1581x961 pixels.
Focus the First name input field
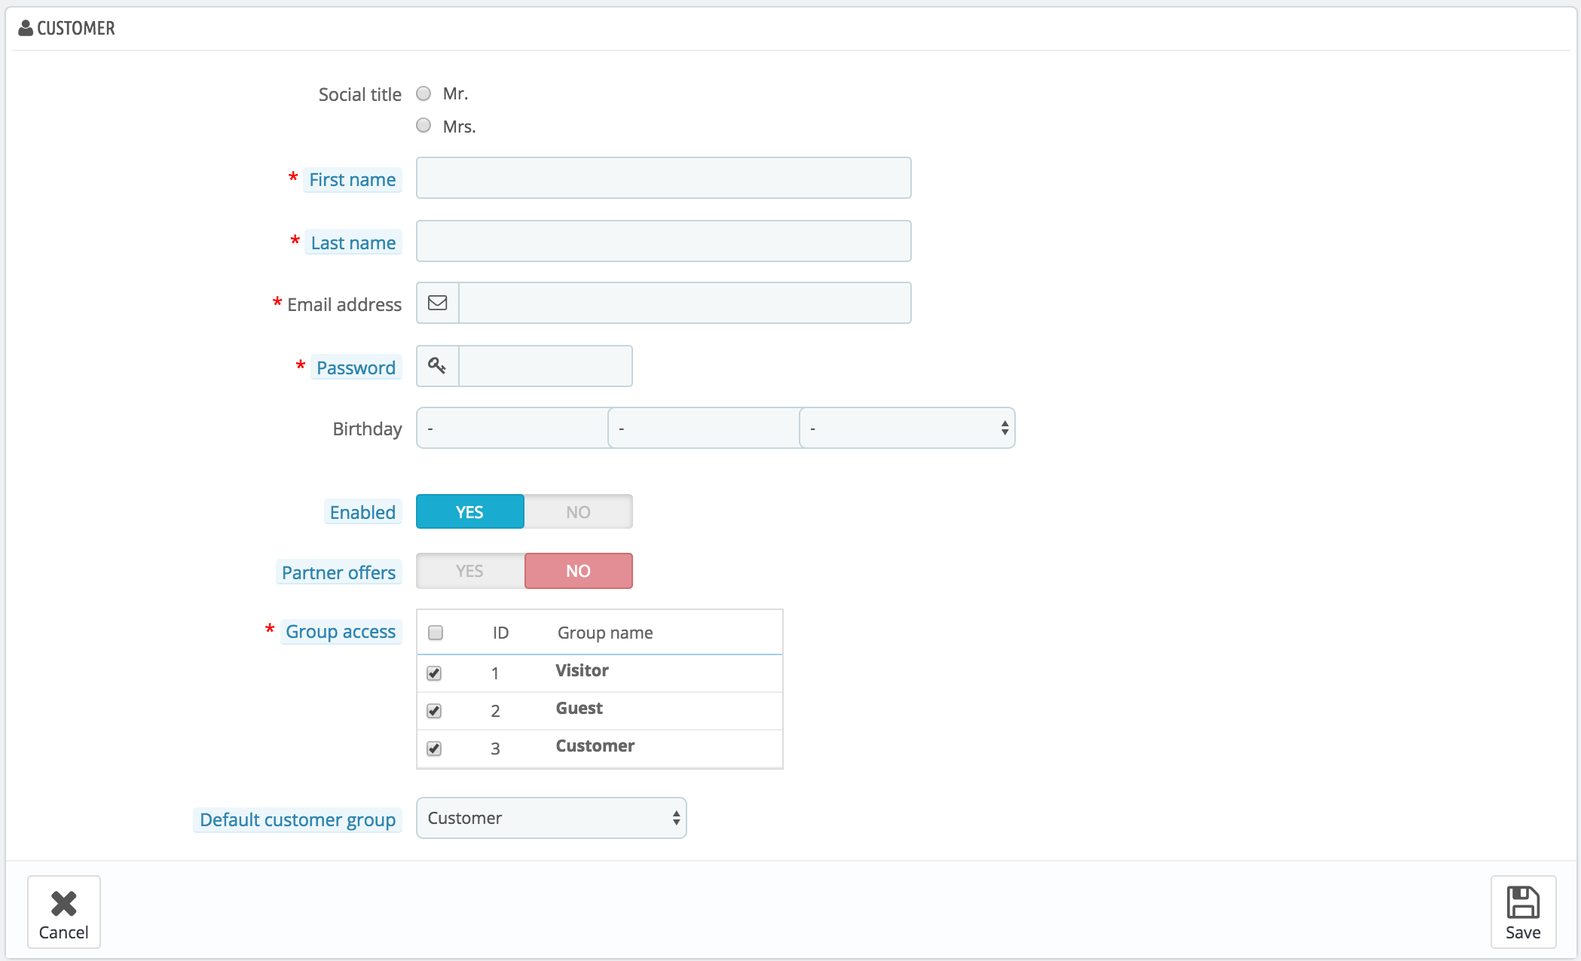664,178
